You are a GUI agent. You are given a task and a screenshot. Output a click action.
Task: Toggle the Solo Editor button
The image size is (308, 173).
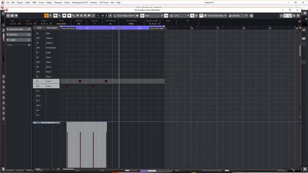46,15
